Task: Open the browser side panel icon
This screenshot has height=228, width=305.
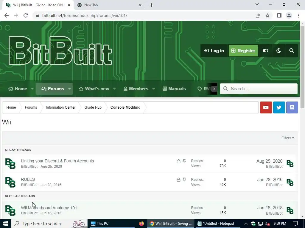Action: [x=279, y=15]
